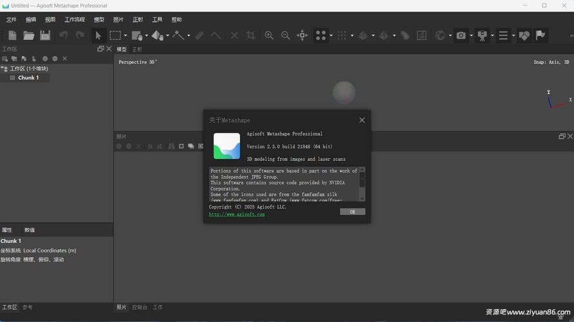574x322 pixels.
Task: Switch to the 数值 tab in the properties panel
Action: click(30, 230)
